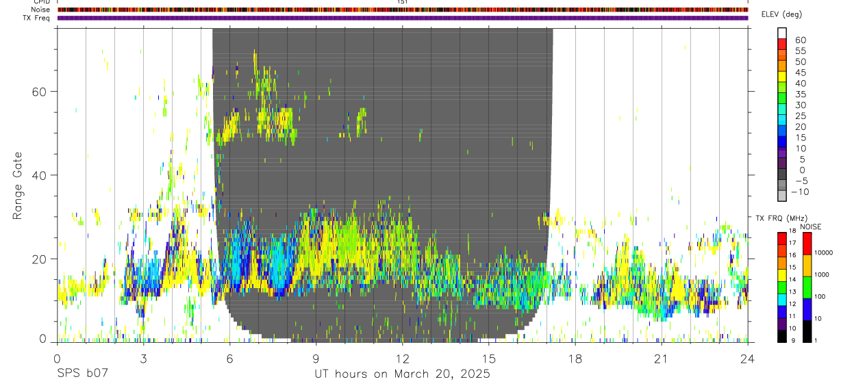Click the '45' tick on the ELEV colorbar
This screenshot has height=388, width=841.
[x=801, y=73]
